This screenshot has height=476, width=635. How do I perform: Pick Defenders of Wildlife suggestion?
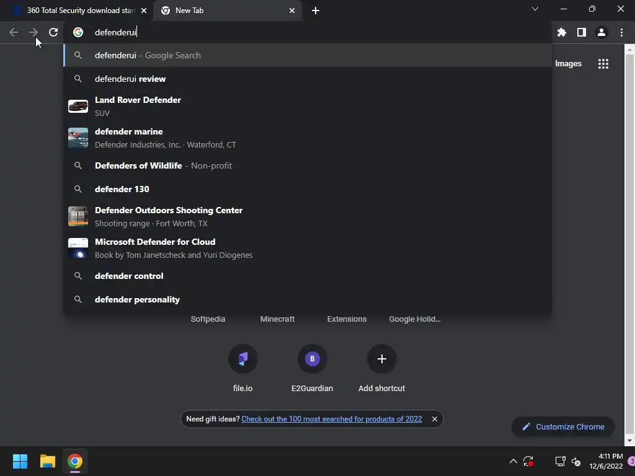[308, 165]
